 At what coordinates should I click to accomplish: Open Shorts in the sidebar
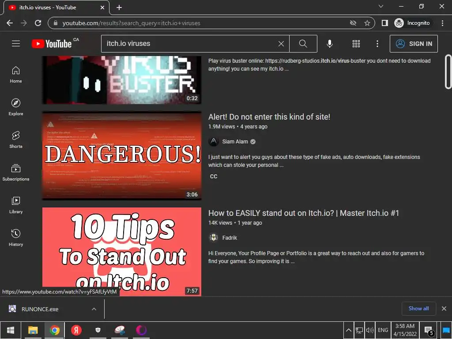[16, 140]
